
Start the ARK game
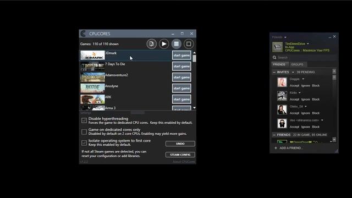pyautogui.click(x=182, y=99)
